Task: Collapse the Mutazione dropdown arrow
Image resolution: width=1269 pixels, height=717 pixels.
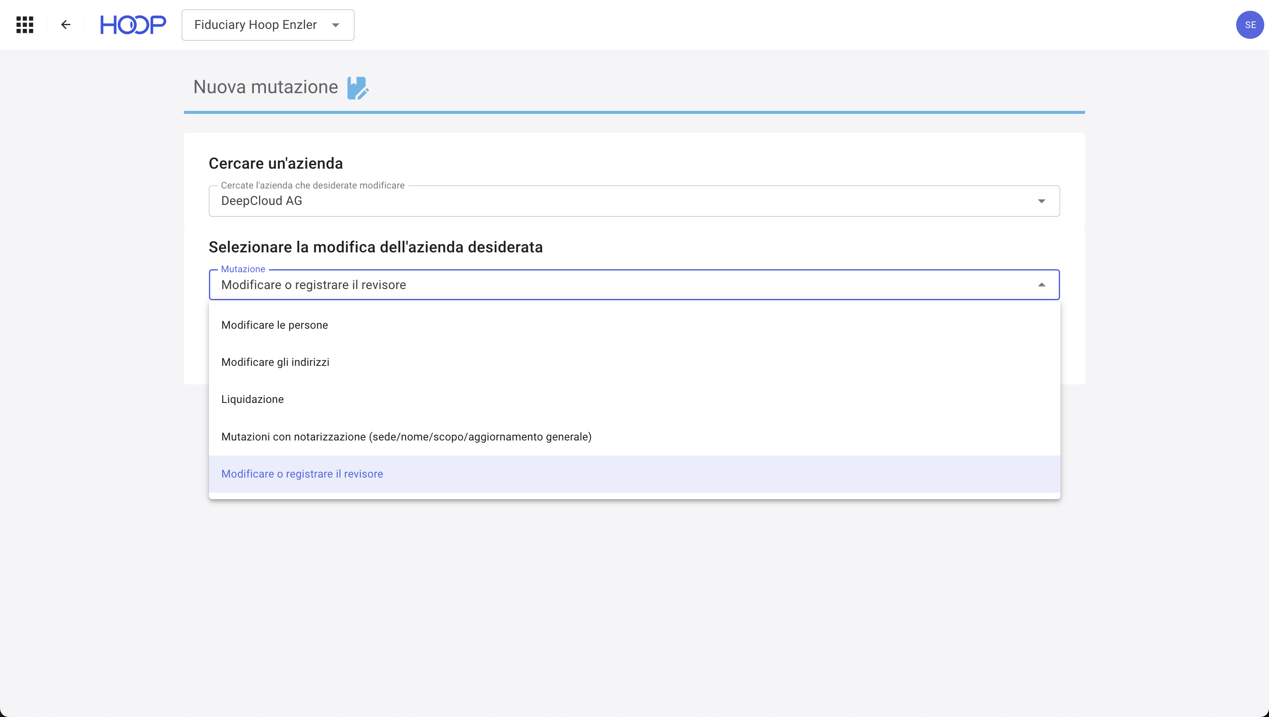Action: click(x=1042, y=285)
